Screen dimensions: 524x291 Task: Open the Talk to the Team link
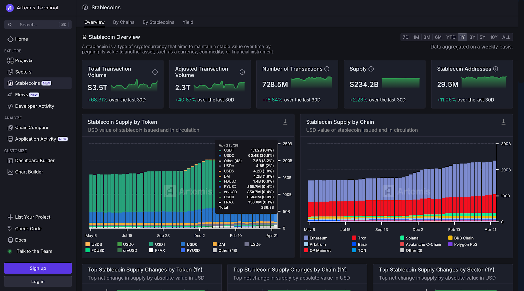34,251
